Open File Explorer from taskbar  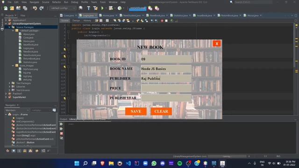[111, 163]
